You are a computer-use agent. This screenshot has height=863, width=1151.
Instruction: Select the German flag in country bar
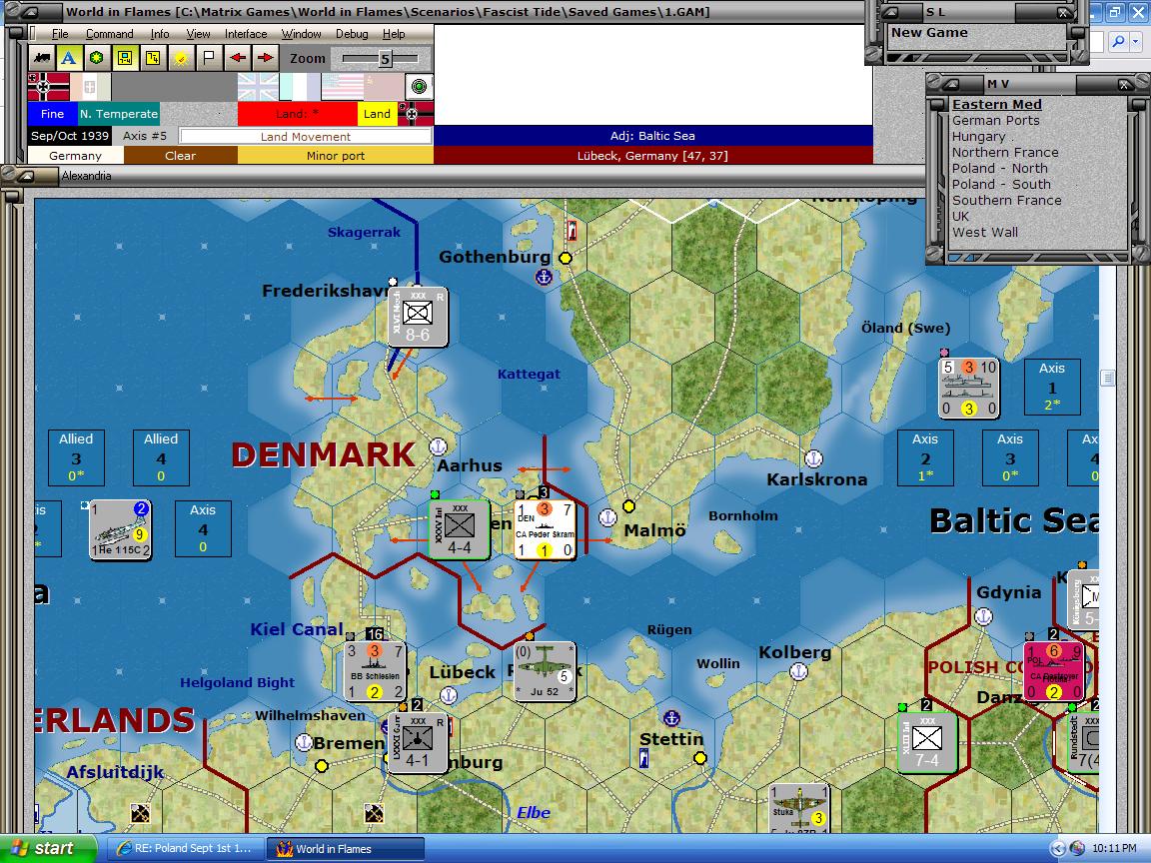pos(48,87)
